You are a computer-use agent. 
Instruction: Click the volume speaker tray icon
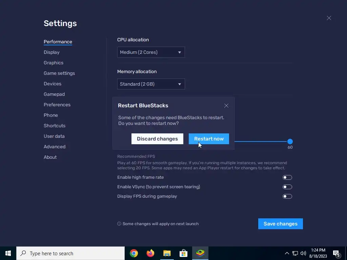click(303, 253)
